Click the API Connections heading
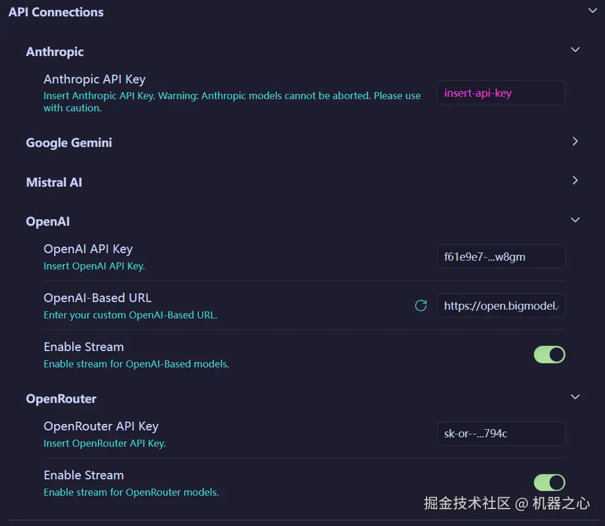This screenshot has width=605, height=526. [x=56, y=12]
